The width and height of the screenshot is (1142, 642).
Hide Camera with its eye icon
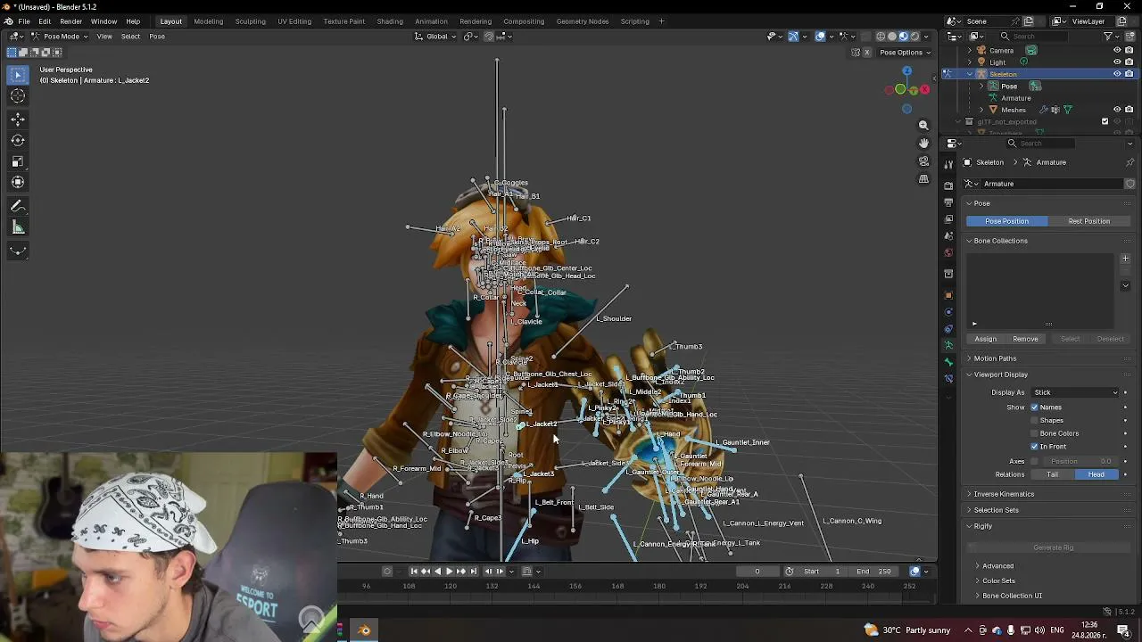click(x=1117, y=51)
